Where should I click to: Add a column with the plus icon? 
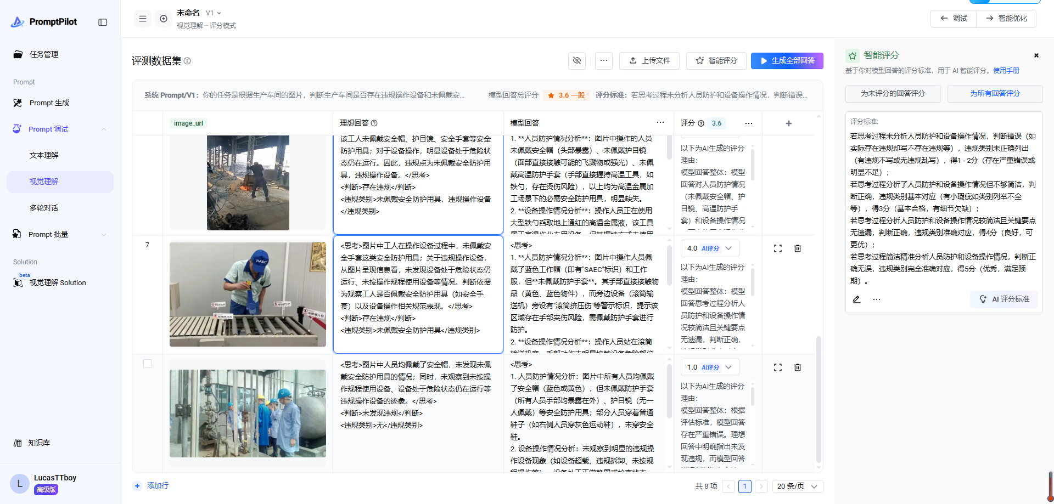click(789, 123)
